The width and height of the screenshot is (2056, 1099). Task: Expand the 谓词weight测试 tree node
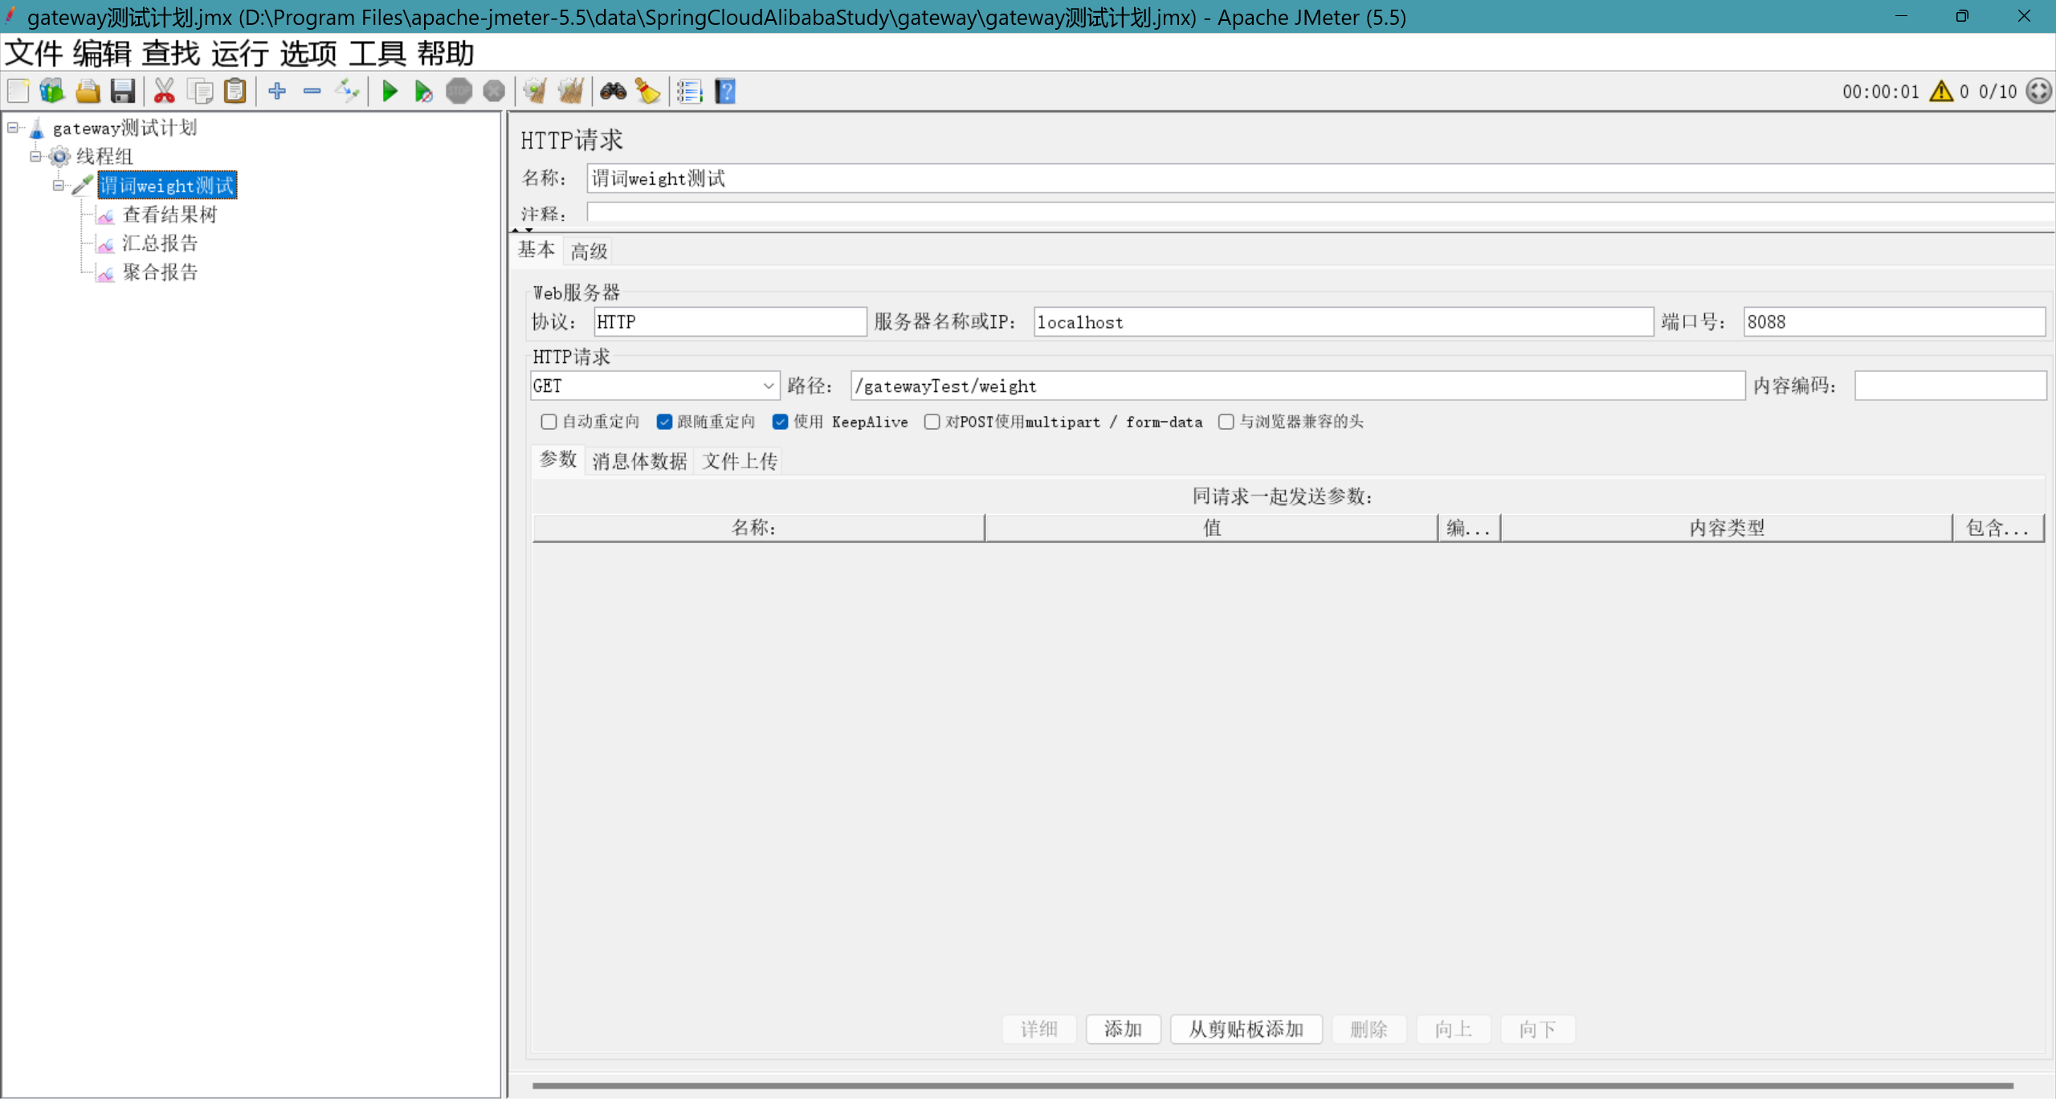(x=59, y=185)
